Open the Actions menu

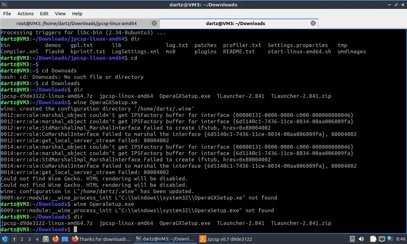(x=25, y=14)
